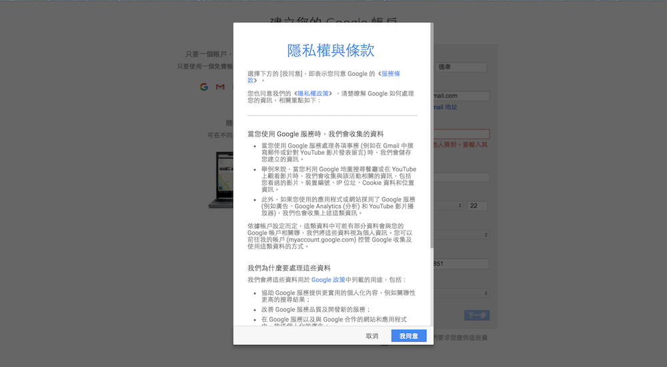Click the 我同意 (I agree) button
667x367 pixels.
click(x=408, y=336)
